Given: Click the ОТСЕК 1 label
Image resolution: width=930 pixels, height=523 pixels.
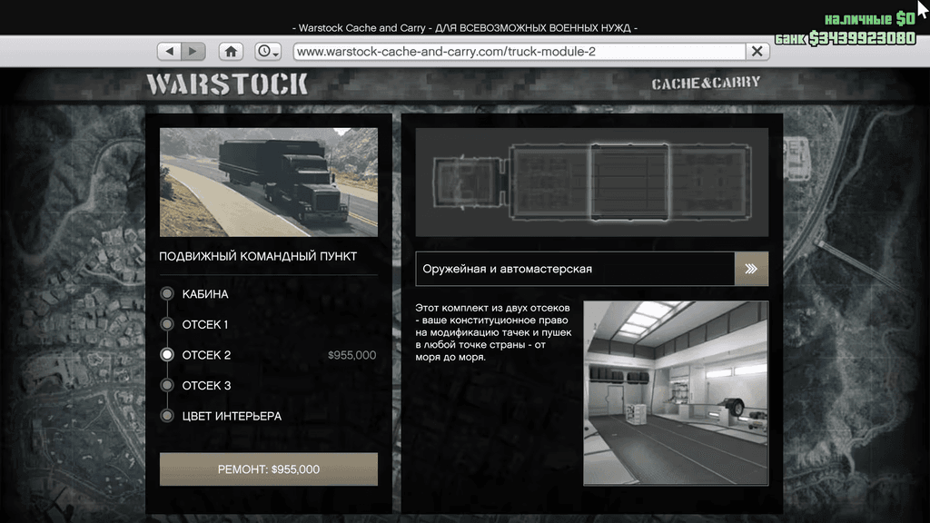Looking at the screenshot, I should coord(205,324).
